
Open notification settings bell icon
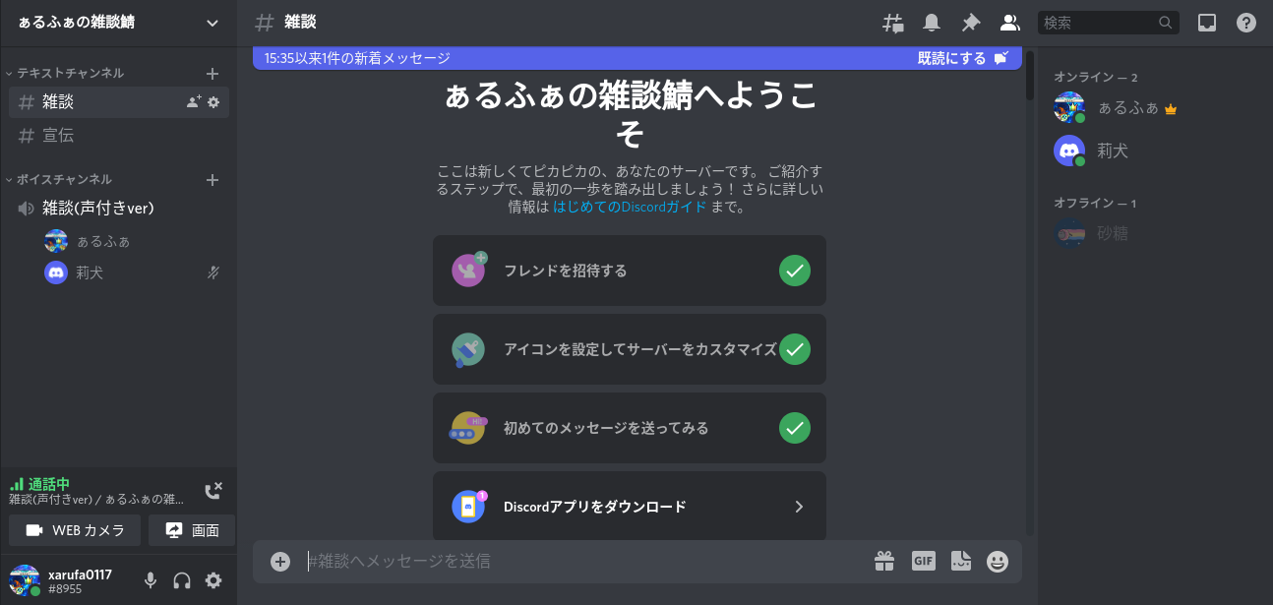coord(931,23)
